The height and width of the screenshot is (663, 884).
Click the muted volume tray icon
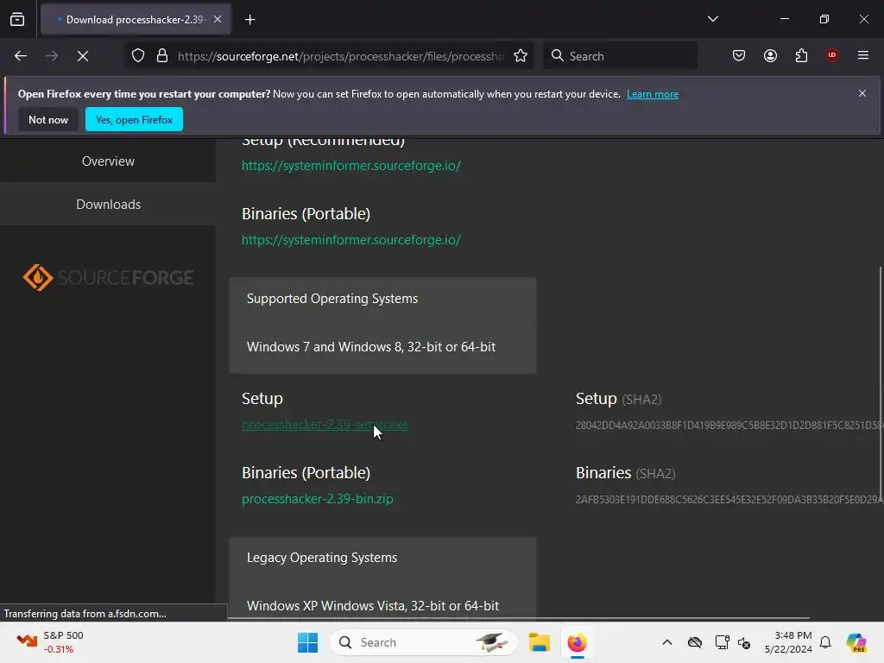coord(744,642)
